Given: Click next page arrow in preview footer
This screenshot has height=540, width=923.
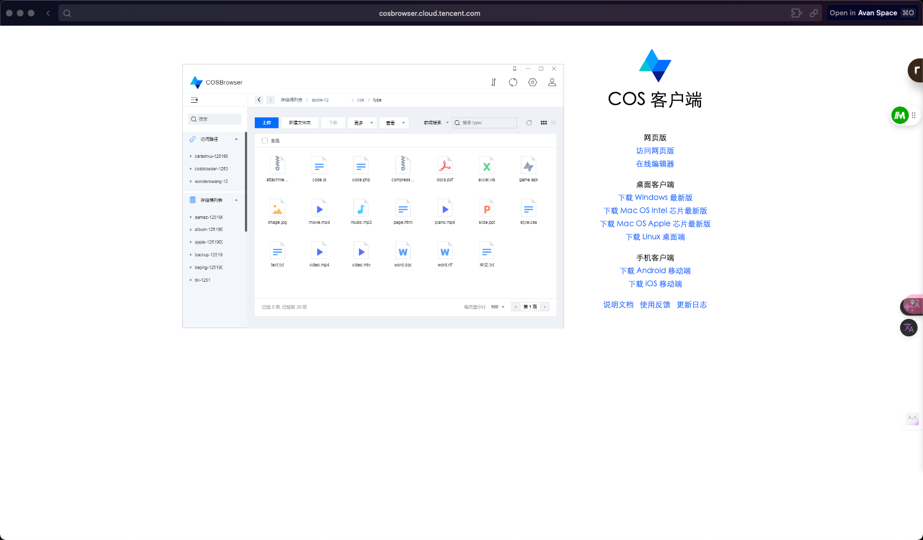Looking at the screenshot, I should (x=545, y=307).
